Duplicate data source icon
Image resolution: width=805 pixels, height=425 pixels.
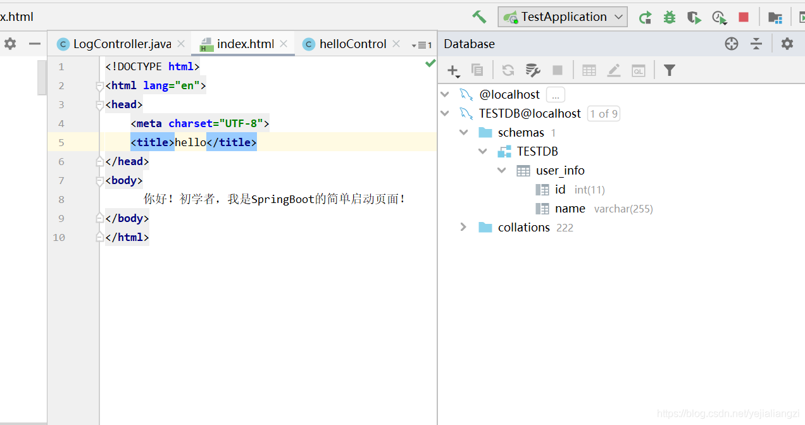coord(477,70)
